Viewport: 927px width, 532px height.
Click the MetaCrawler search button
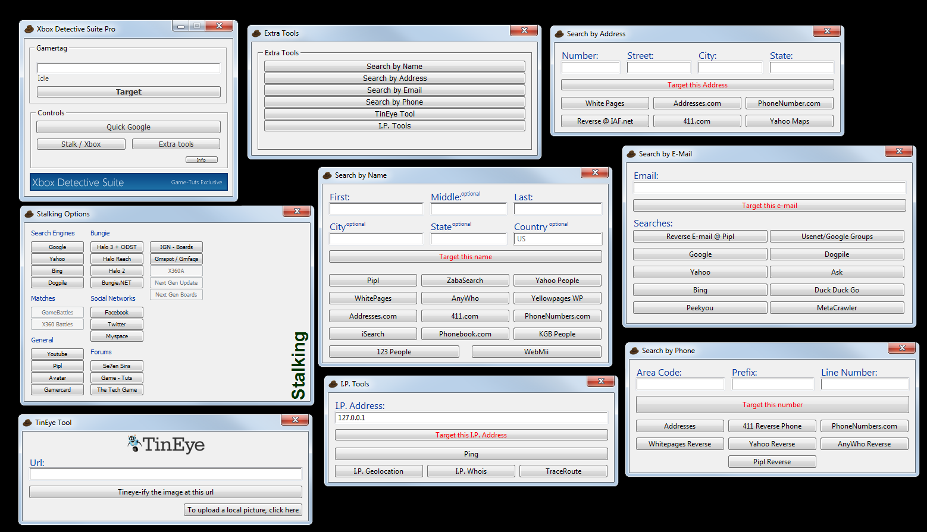tap(837, 308)
